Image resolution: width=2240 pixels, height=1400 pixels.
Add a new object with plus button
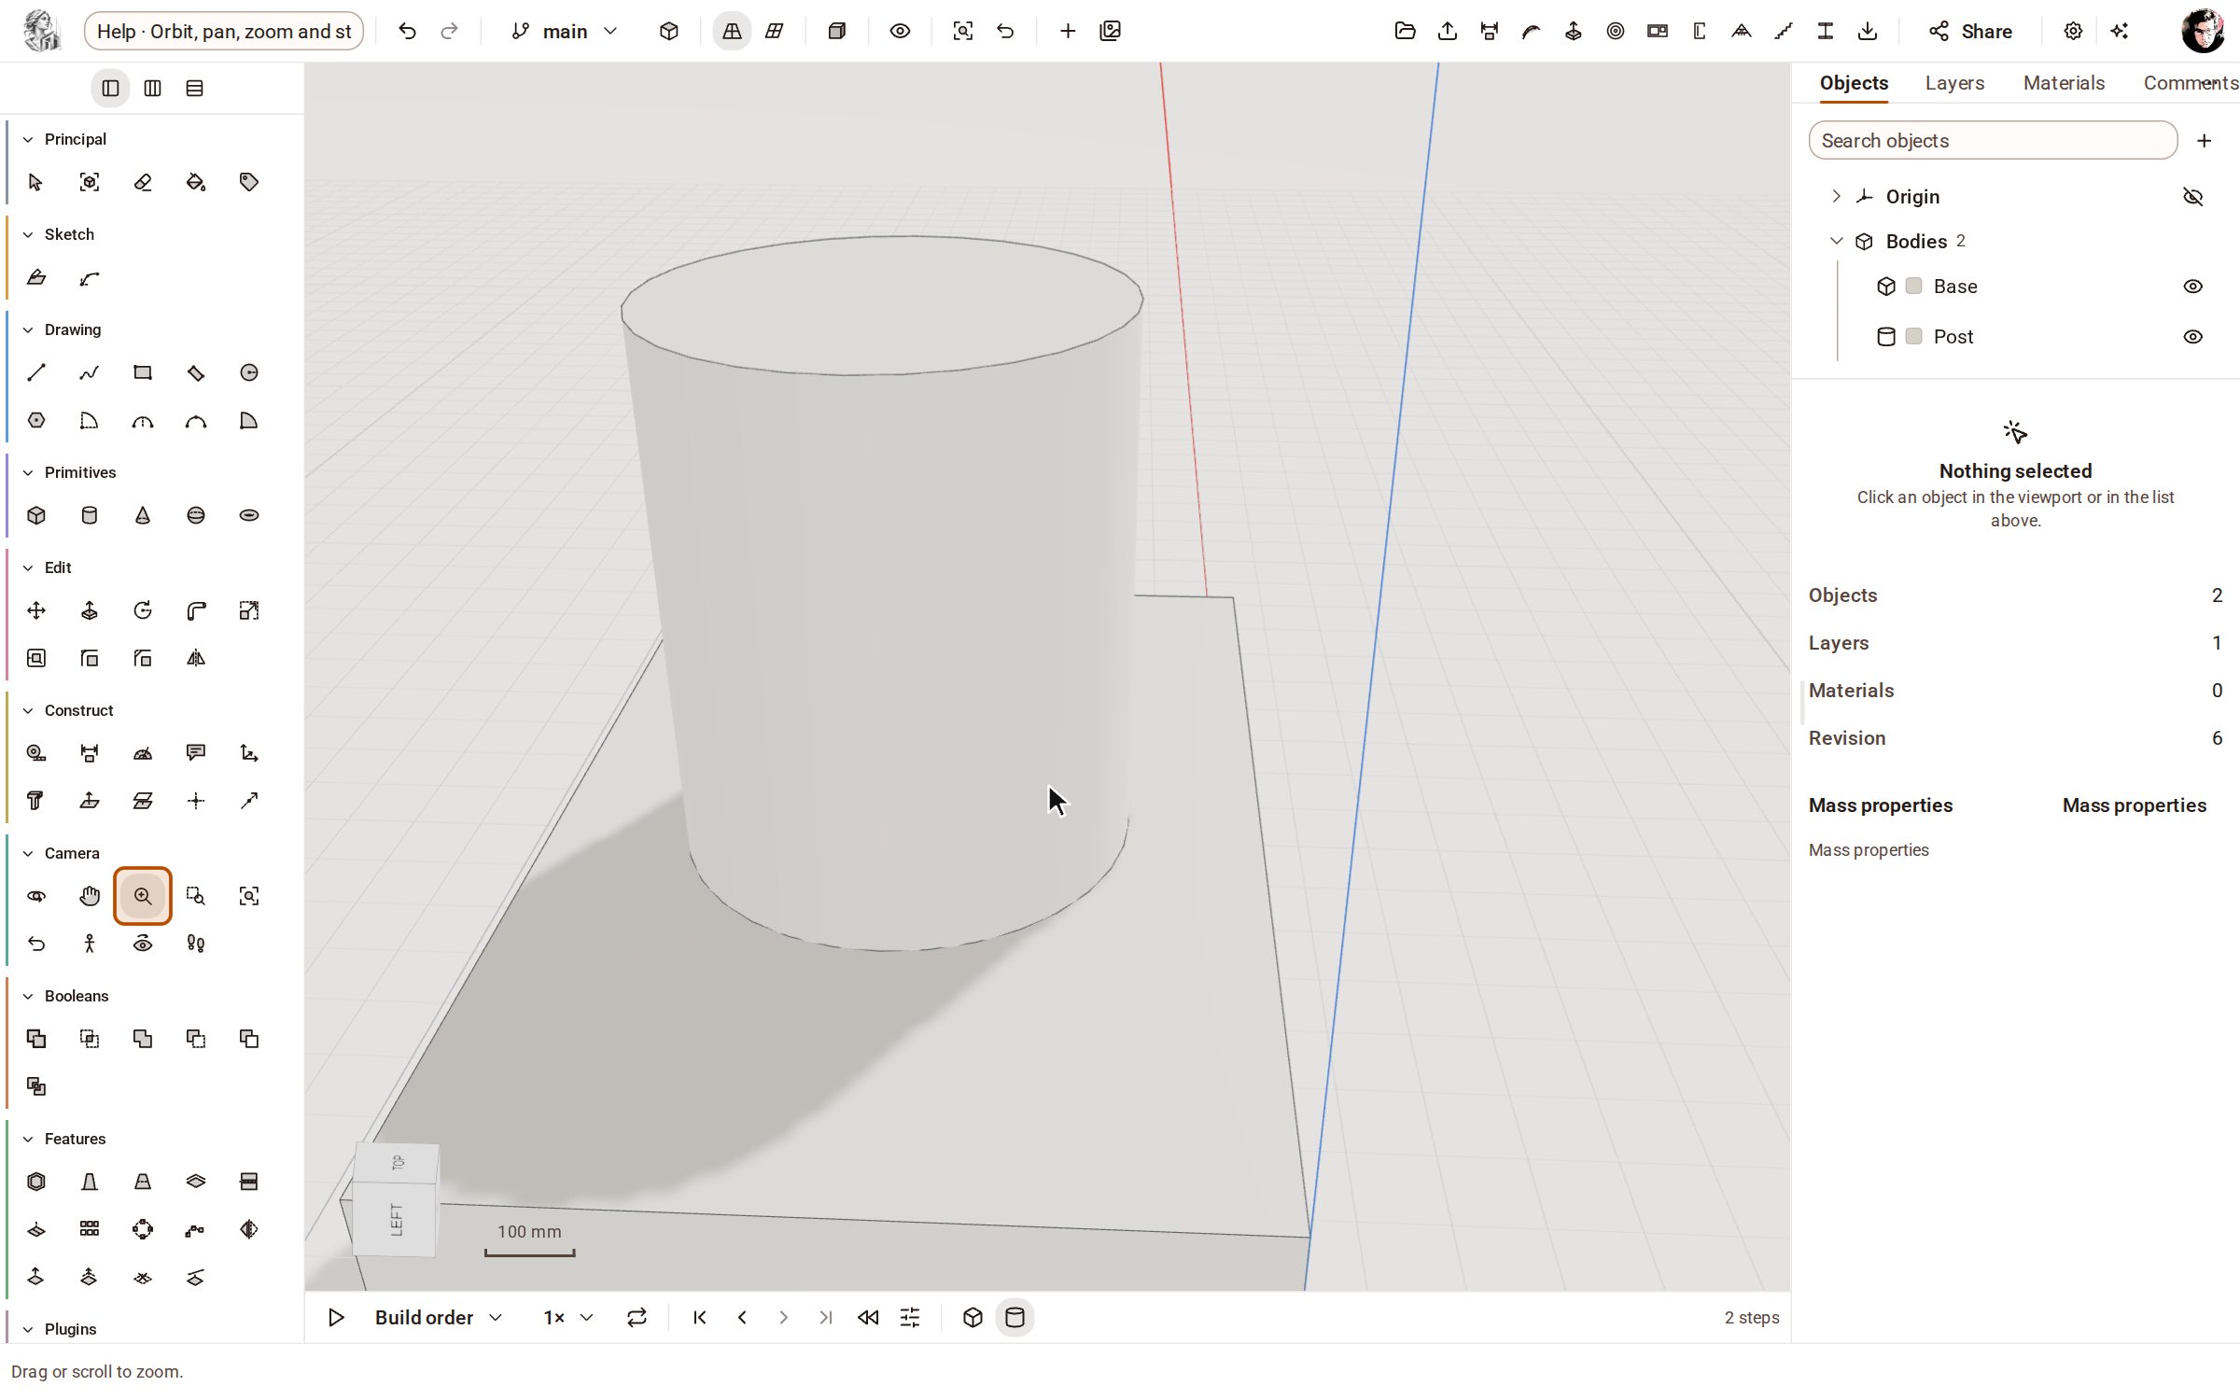click(2205, 140)
